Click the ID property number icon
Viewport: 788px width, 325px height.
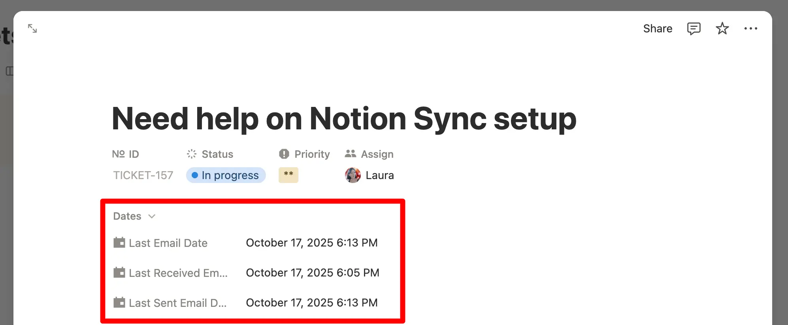coord(118,154)
